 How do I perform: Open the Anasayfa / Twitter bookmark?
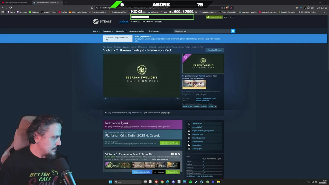tap(49, 12)
